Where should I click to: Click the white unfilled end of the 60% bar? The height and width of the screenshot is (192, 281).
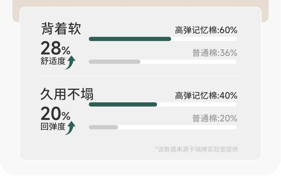(204, 39)
